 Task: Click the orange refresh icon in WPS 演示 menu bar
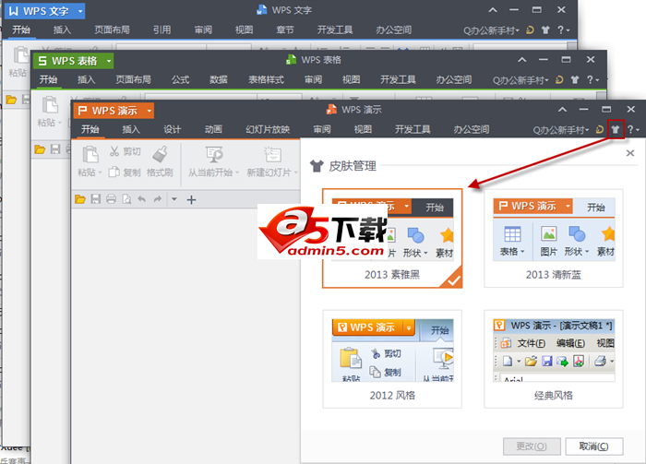600,130
